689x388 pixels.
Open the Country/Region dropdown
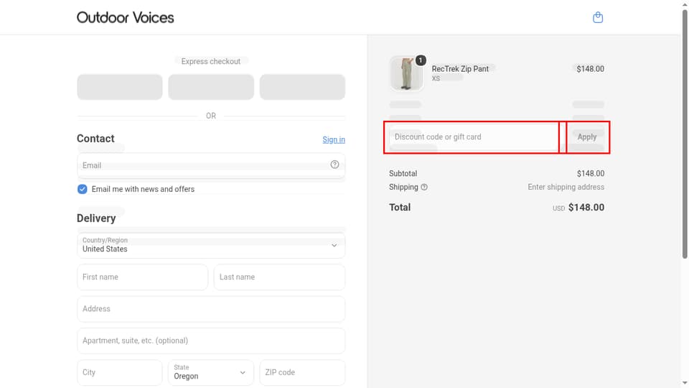[x=211, y=245]
